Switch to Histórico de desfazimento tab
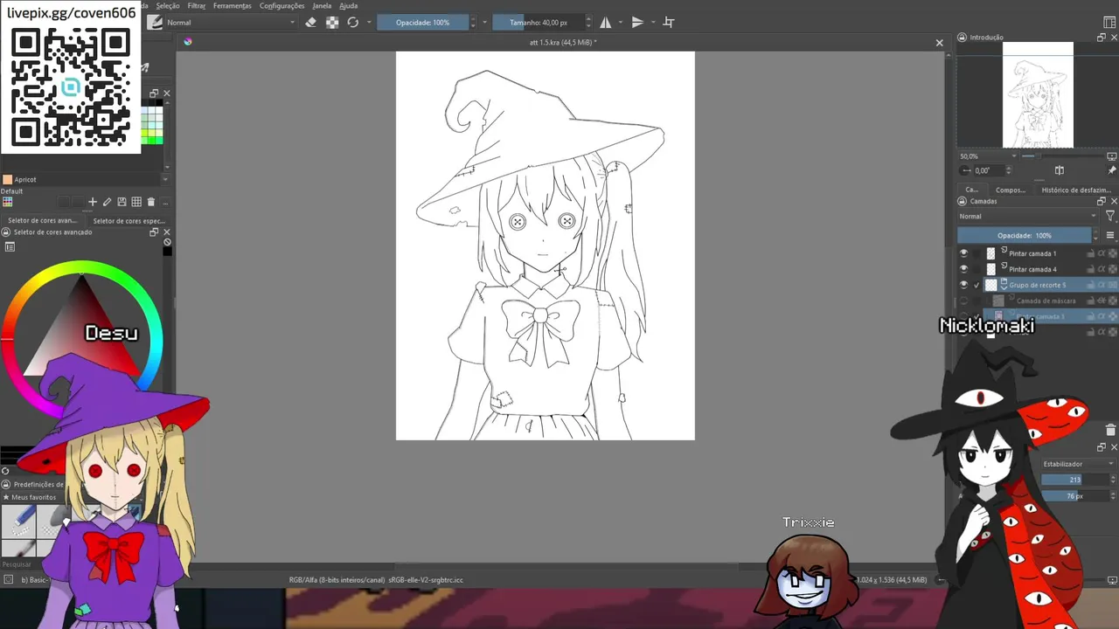Screen dimensions: 1119x629 click(1076, 190)
